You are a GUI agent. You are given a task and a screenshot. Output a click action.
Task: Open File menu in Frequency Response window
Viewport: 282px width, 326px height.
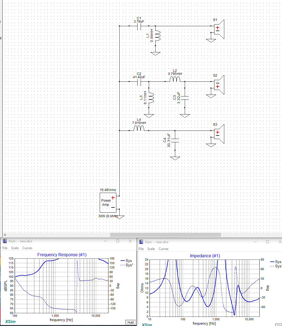(5, 248)
